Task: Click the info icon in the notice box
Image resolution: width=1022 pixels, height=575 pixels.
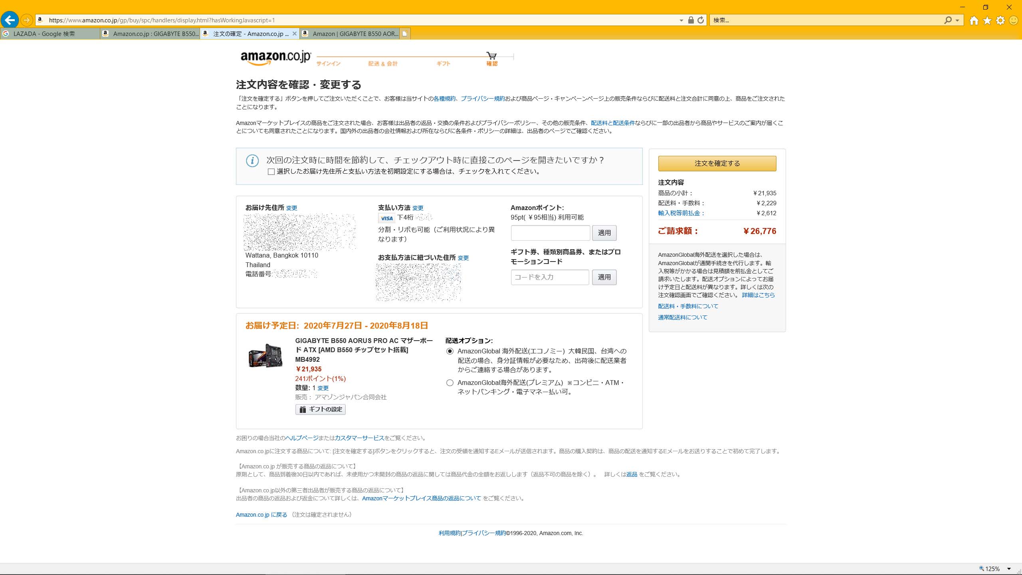Action: tap(252, 161)
